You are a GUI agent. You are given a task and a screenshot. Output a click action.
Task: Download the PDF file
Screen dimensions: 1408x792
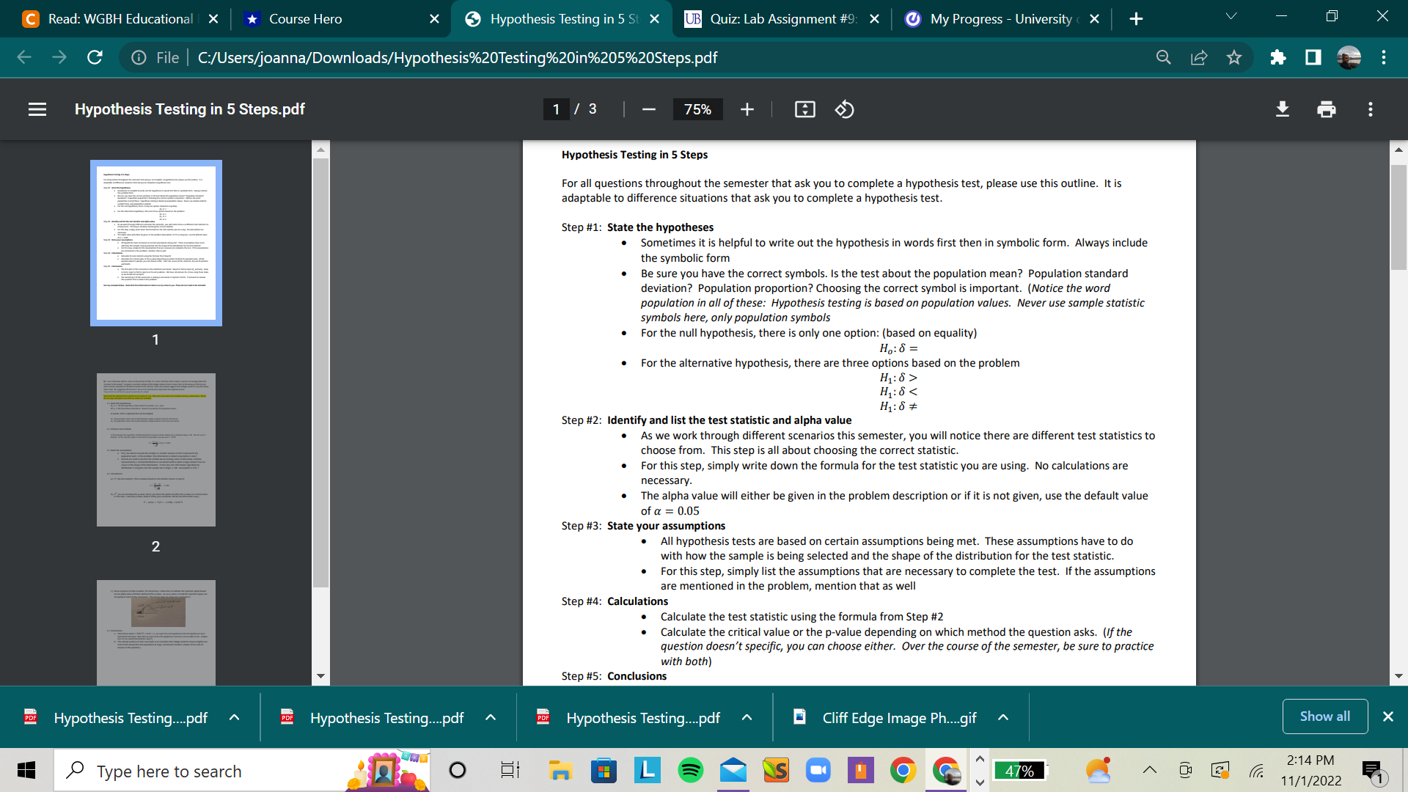(x=1282, y=109)
